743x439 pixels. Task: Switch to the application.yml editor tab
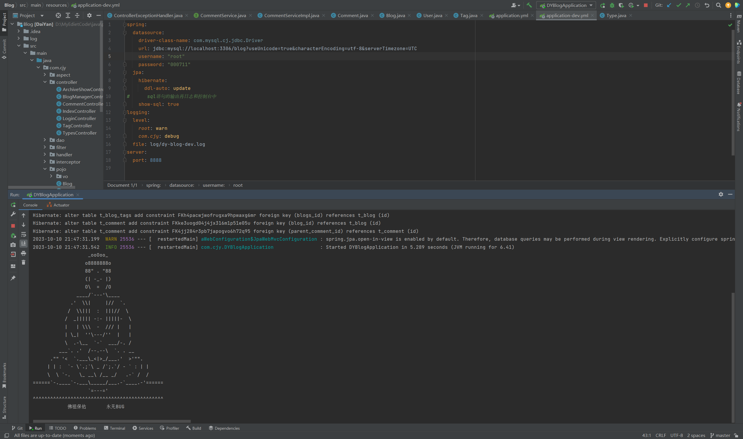tap(511, 15)
